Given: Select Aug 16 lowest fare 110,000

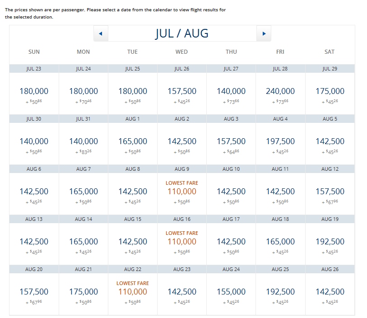Looking at the screenshot, I should pos(182,242).
